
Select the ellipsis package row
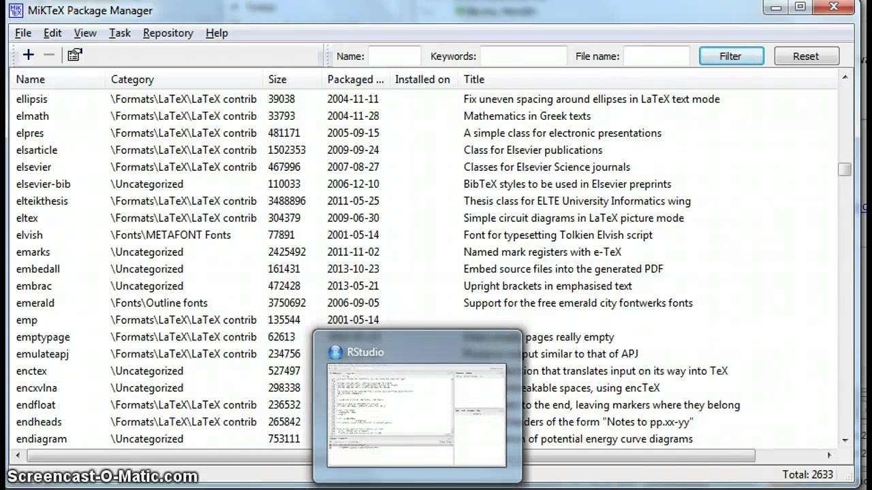[x=424, y=99]
